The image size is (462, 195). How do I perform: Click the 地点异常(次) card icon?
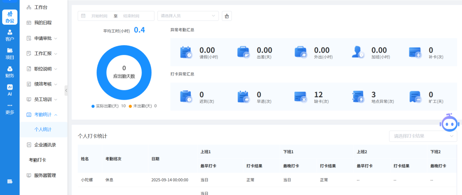click(x=358, y=97)
